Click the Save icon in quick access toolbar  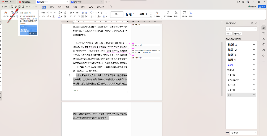click(x=12, y=6)
